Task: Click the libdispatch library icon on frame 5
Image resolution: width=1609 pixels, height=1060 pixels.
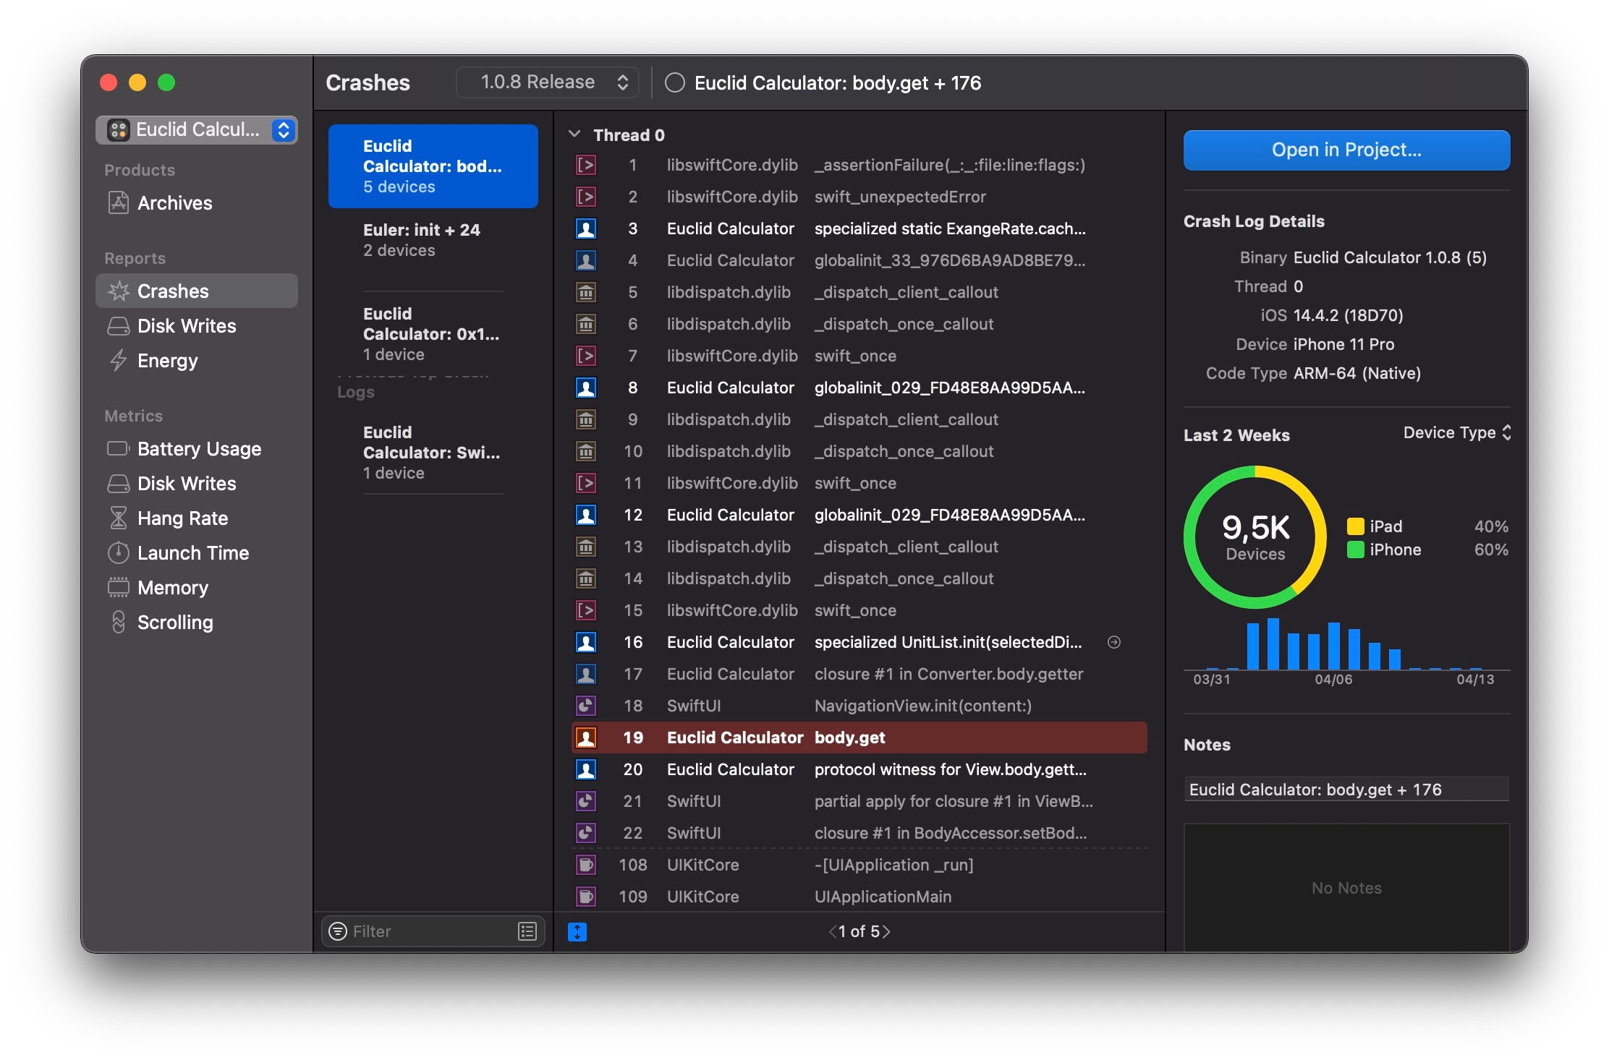Action: coord(586,292)
